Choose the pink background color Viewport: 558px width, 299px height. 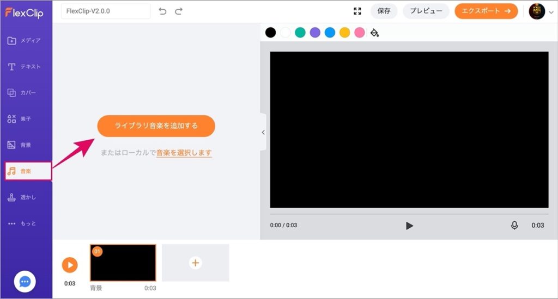coord(360,33)
